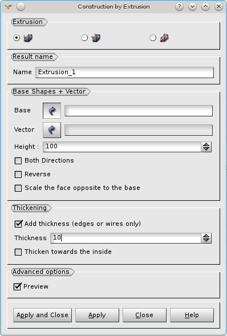This screenshot has height=336, width=227.
Task: Disable the Preview checkbox
Action: [17, 287]
